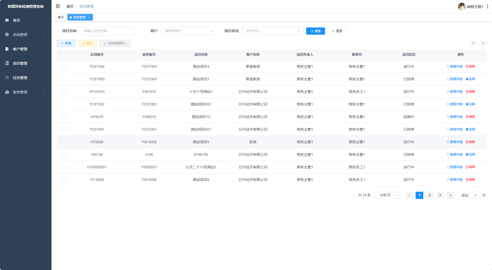
Task: Collapse the sidebar with the hamburger icon
Action: 58,6
